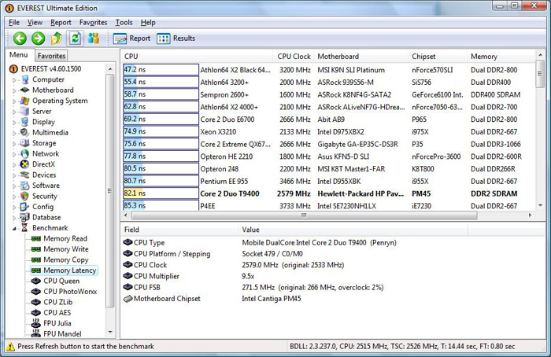Image resolution: width=551 pixels, height=357 pixels.
Task: Go forward with the green right arrow
Action: tap(39, 39)
